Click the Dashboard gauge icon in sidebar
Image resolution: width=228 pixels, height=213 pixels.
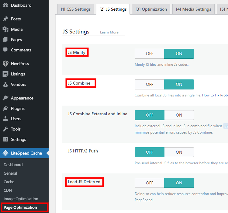5,5
